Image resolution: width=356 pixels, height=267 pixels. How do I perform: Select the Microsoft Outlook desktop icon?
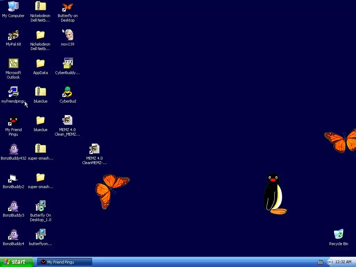click(x=13, y=63)
